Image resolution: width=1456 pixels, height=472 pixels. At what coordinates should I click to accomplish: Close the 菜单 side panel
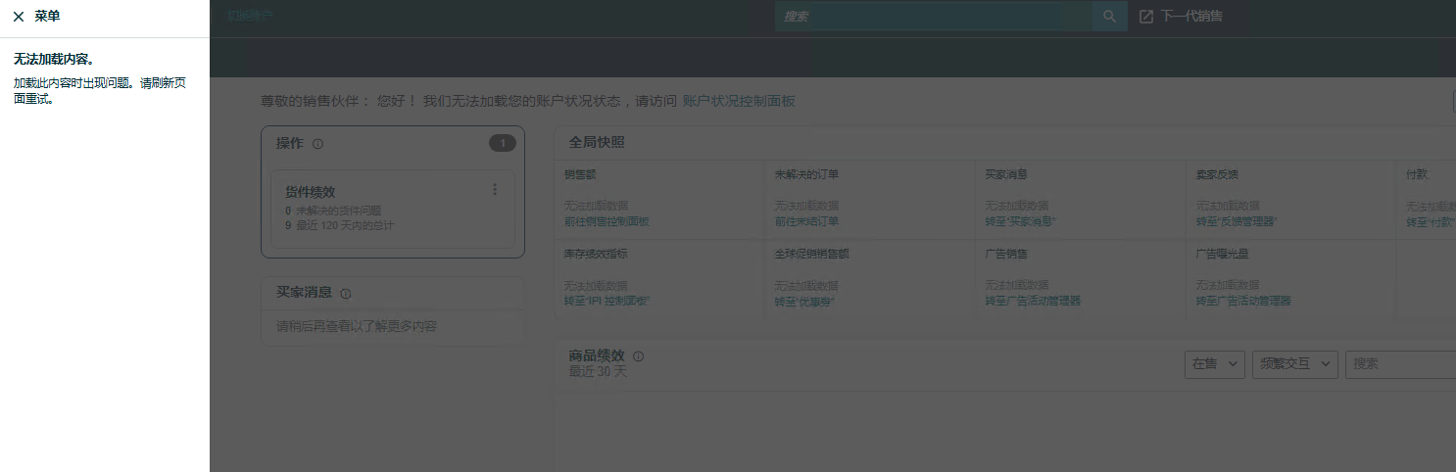pos(19,17)
